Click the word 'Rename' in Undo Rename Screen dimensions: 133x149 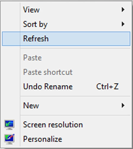59,87
